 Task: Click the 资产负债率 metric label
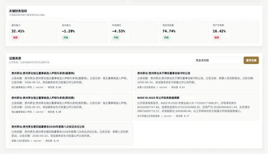click(x=218, y=25)
